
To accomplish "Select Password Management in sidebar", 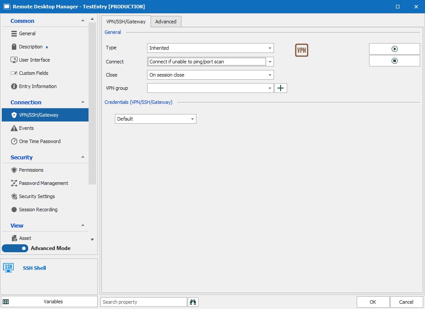I will click(43, 183).
